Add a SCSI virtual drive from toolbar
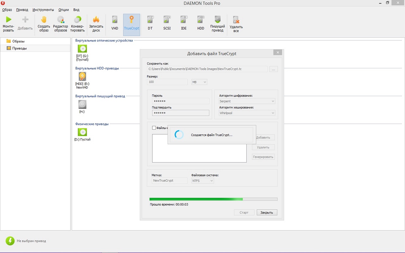Screen dimensions: 405x253 pos(167,20)
